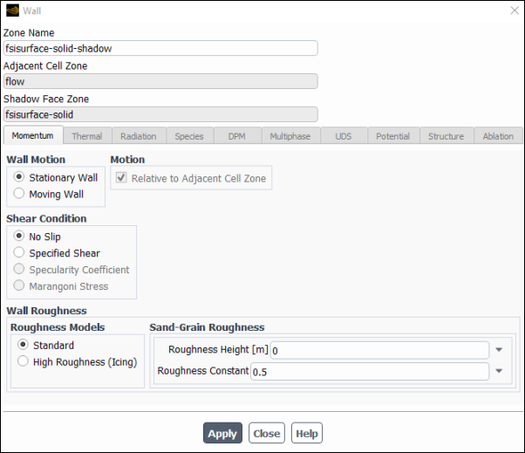Choose No Slip shear condition
The height and width of the screenshot is (453, 525).
click(x=19, y=236)
